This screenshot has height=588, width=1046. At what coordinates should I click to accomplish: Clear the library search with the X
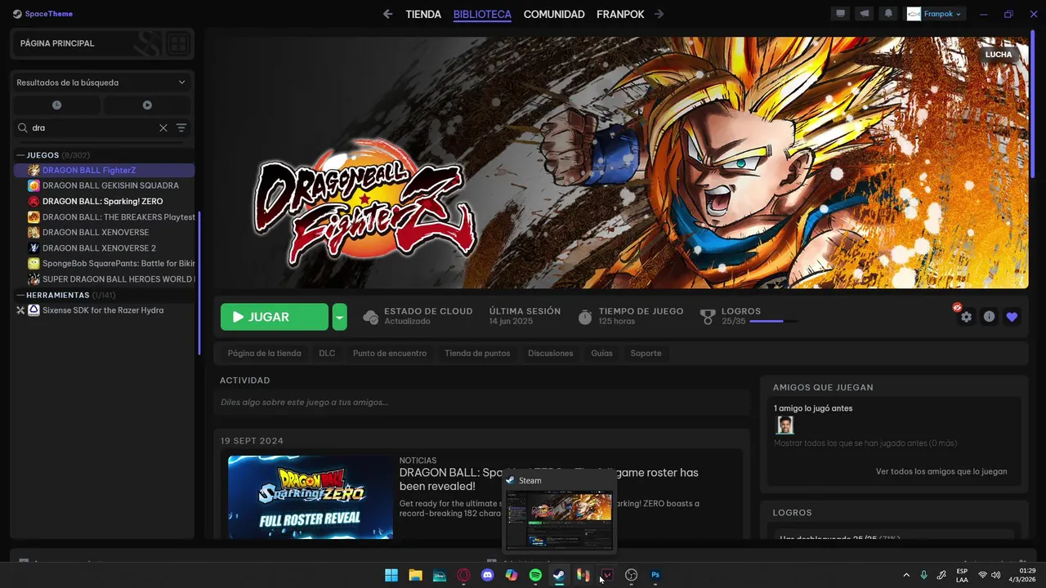163,128
